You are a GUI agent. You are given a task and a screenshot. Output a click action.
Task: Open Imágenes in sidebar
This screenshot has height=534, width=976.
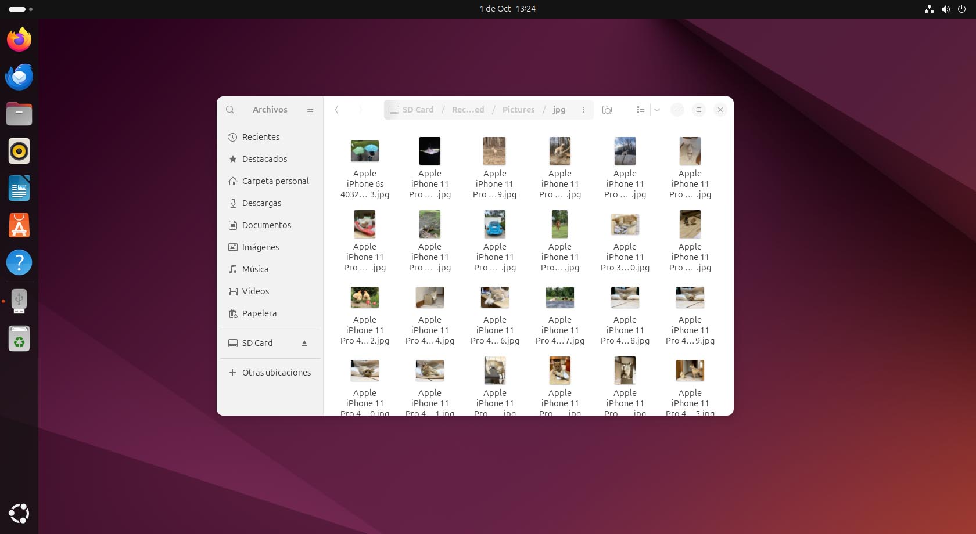coord(271,247)
